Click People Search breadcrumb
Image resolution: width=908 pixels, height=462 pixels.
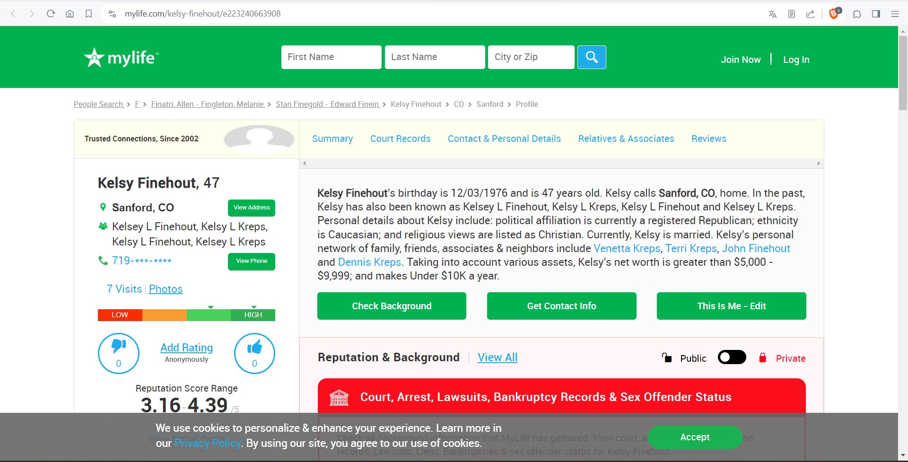(98, 104)
